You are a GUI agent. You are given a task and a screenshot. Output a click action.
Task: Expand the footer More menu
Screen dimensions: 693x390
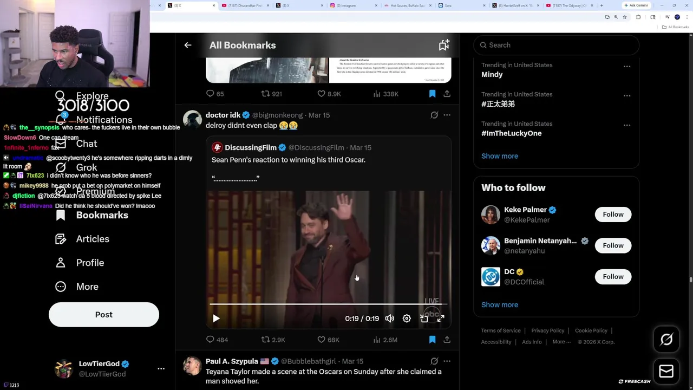[561, 342]
